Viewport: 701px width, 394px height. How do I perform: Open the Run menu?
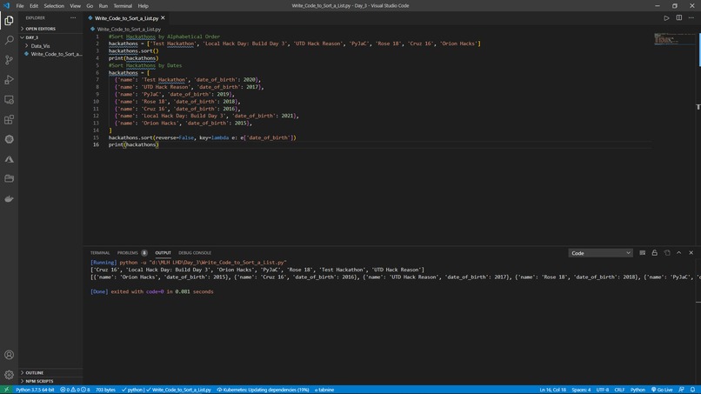click(103, 6)
